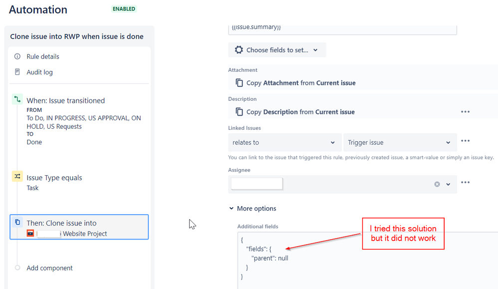Click Add component
The image size is (498, 289).
coord(49,268)
